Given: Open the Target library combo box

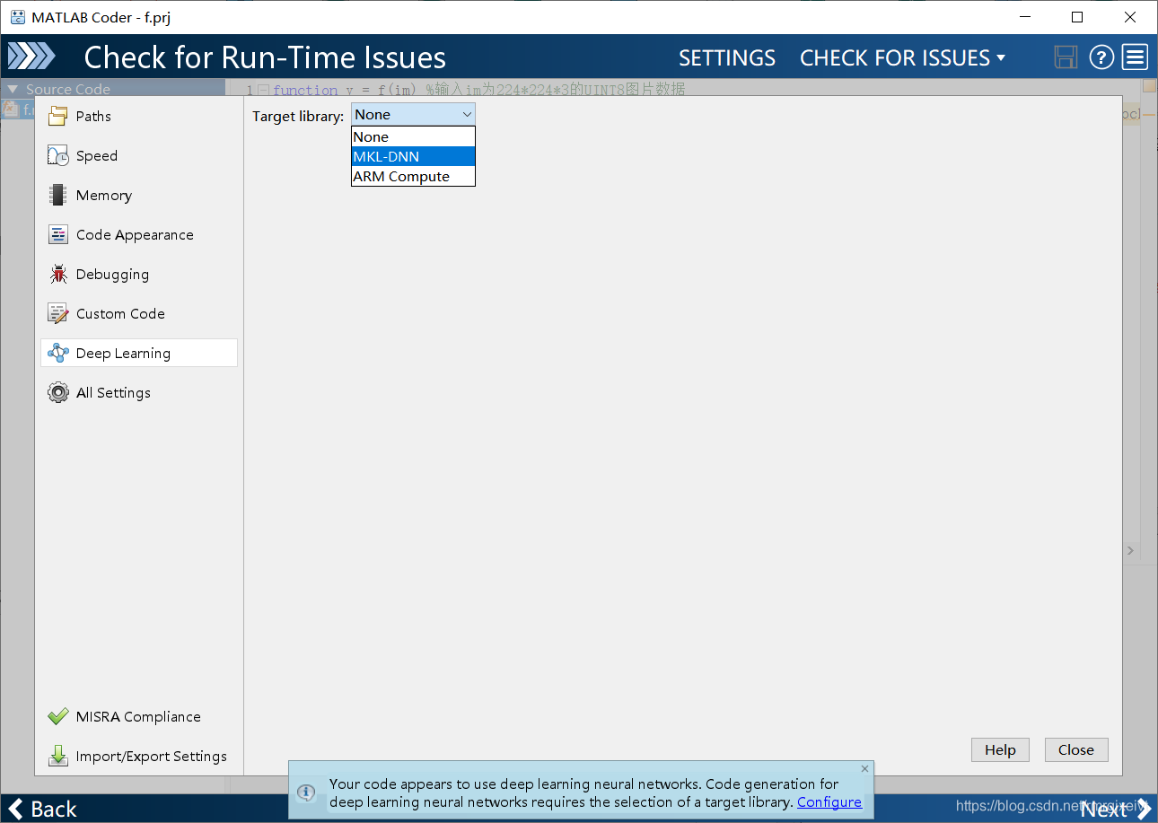Looking at the screenshot, I should click(x=413, y=114).
